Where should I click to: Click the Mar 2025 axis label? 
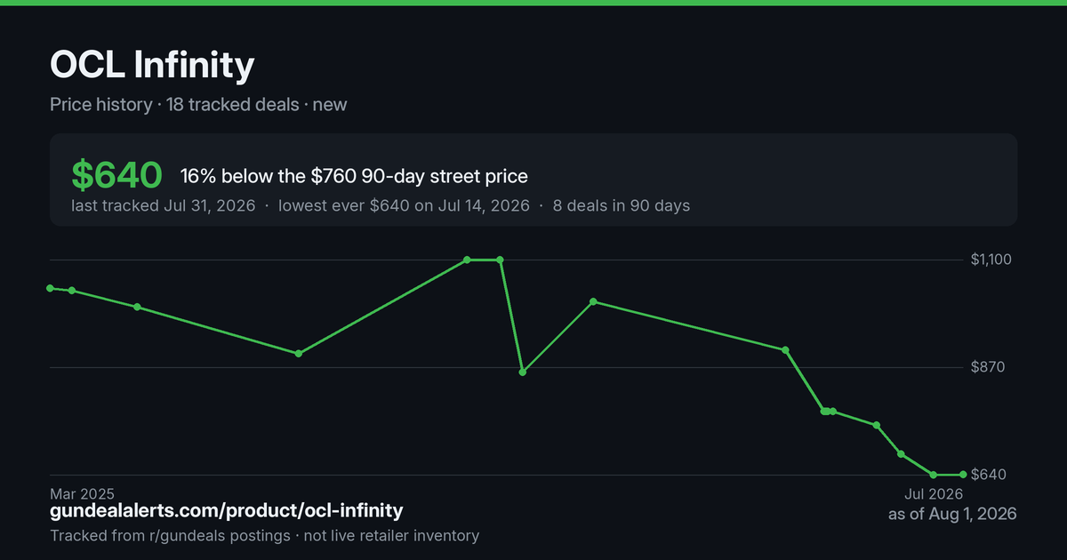pos(83,493)
